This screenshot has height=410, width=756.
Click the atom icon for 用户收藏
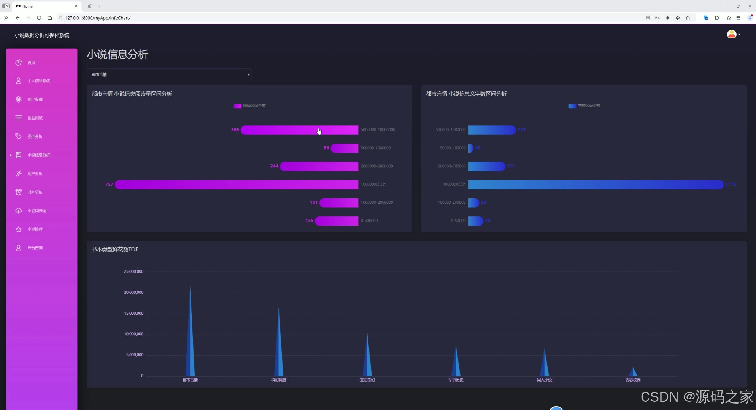(18, 99)
